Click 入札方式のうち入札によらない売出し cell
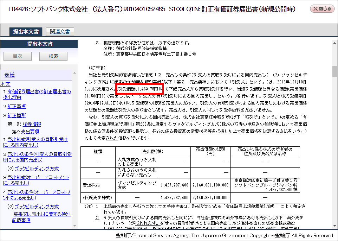This screenshot has height=241, width=338. tap(137, 173)
